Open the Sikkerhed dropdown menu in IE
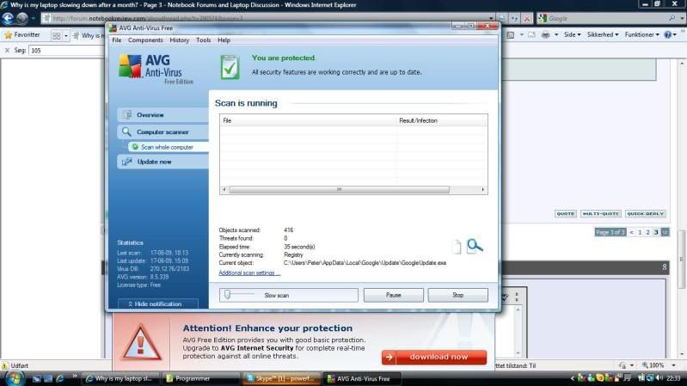 [x=603, y=34]
